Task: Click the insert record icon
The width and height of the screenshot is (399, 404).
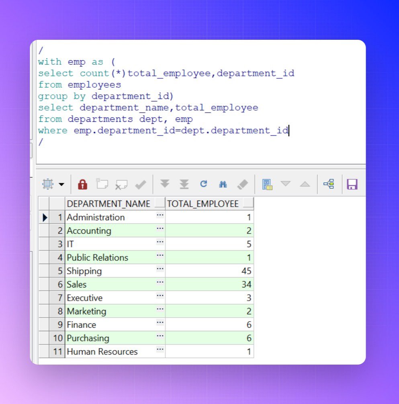Action: tap(102, 184)
